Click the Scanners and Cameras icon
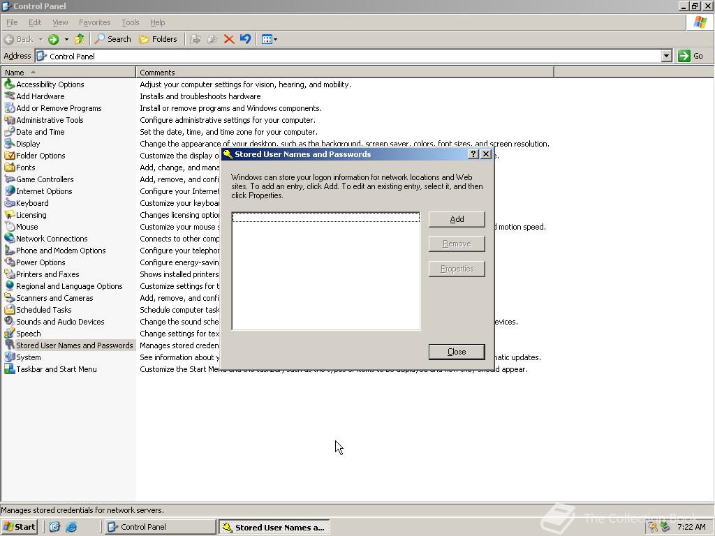 [x=10, y=297]
